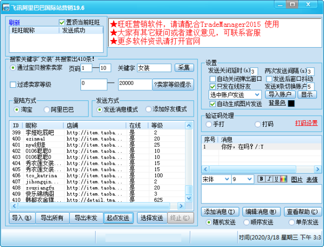The height and width of the screenshot is (247, 324).
Task: Click 图片 insert image link
Action: (297, 180)
